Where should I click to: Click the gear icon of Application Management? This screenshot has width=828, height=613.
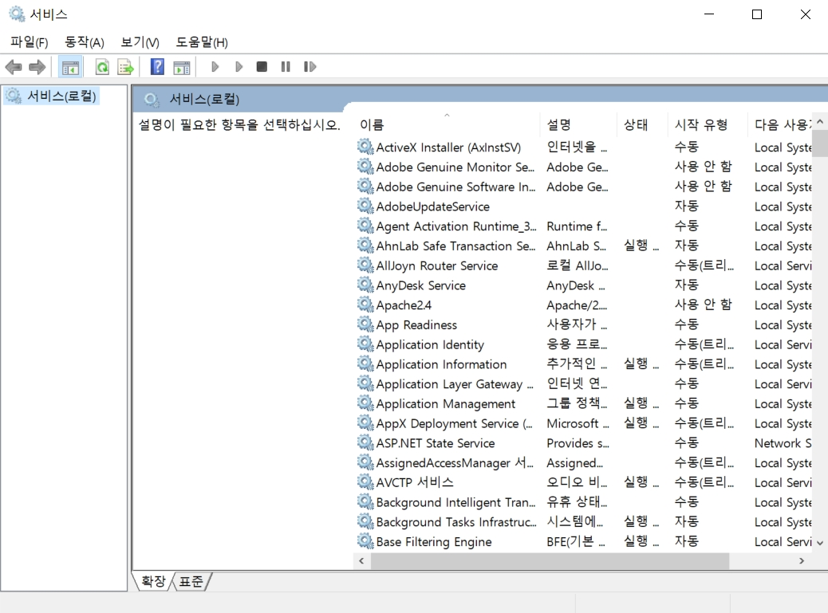tap(365, 403)
